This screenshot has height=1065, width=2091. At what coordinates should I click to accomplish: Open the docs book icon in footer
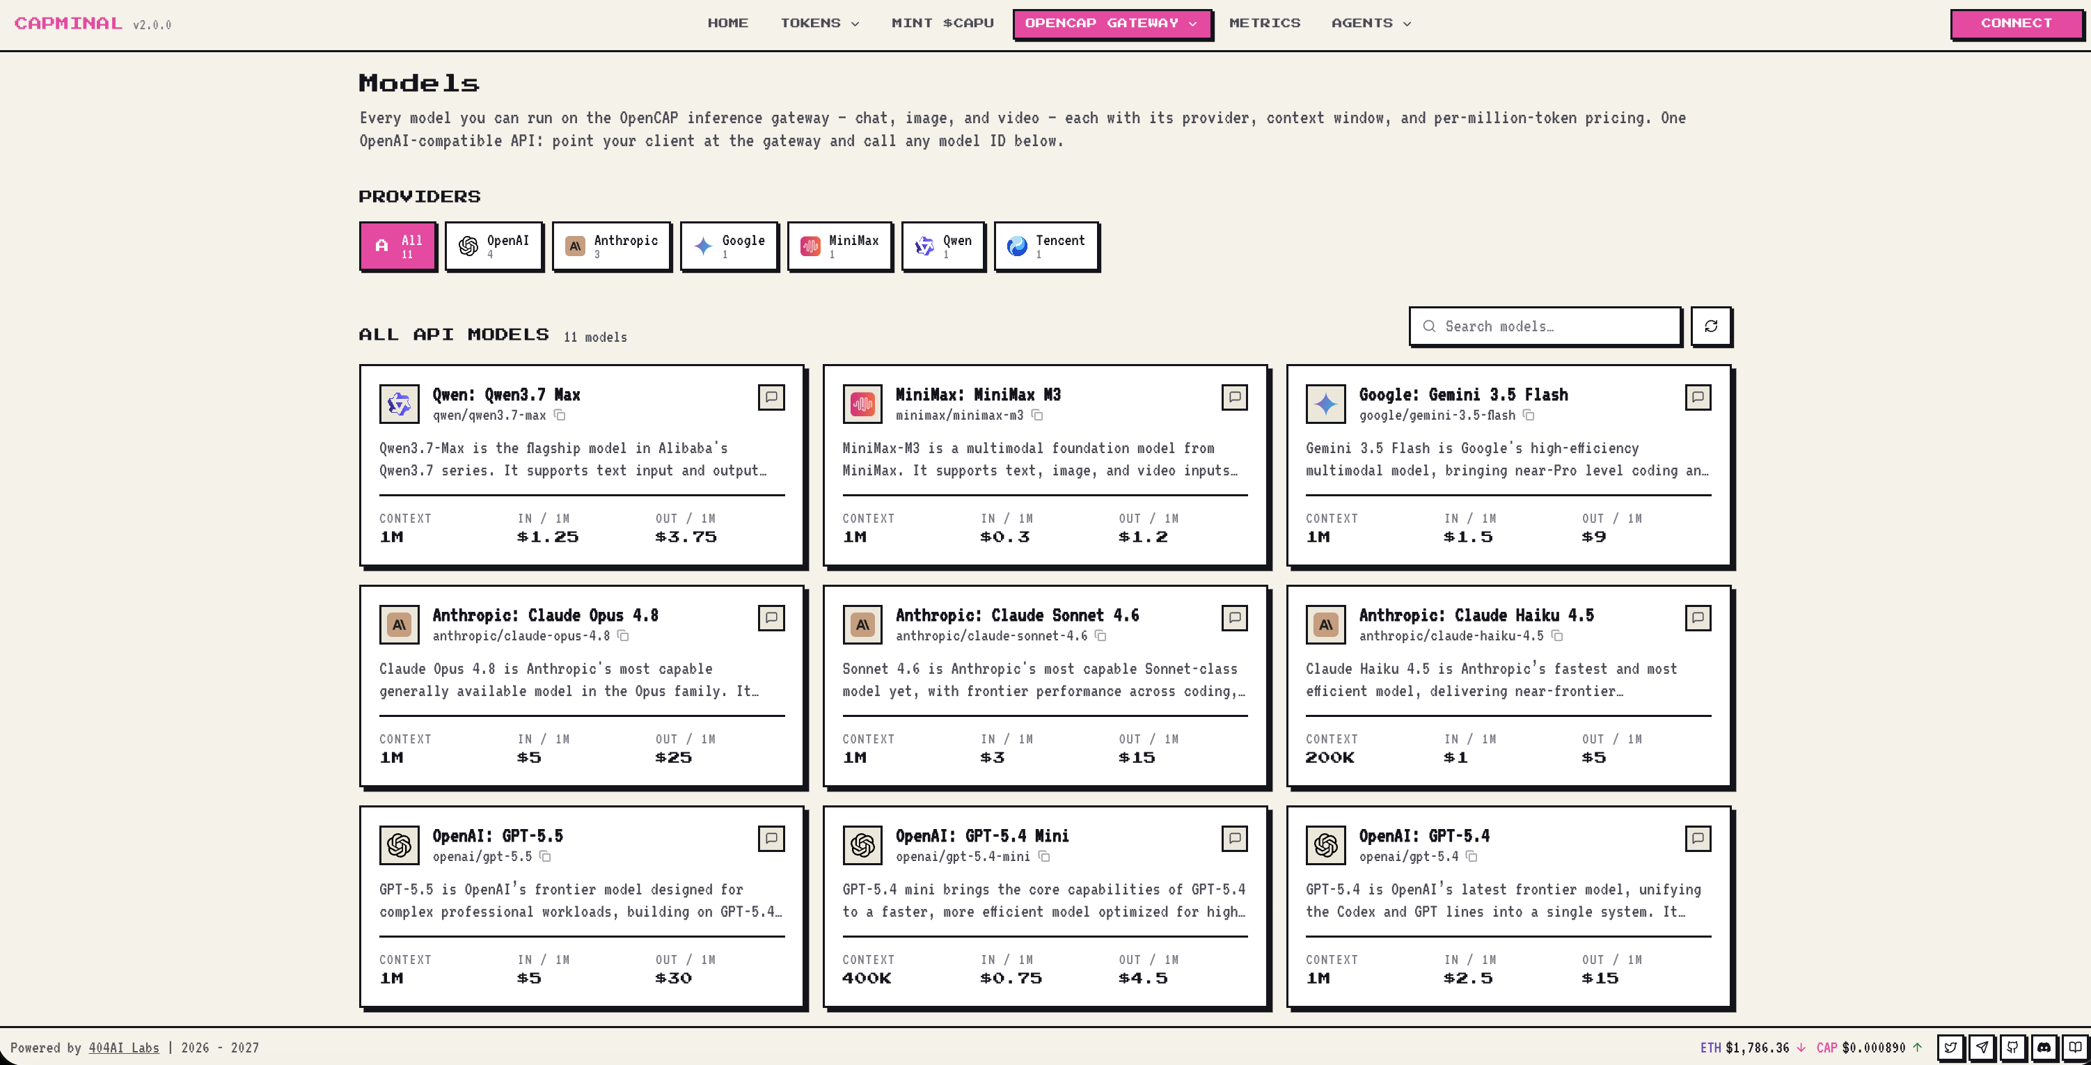pyautogui.click(x=2075, y=1047)
